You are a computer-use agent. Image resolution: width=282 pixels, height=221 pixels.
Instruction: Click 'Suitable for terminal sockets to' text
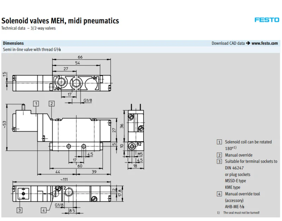tap(251, 162)
